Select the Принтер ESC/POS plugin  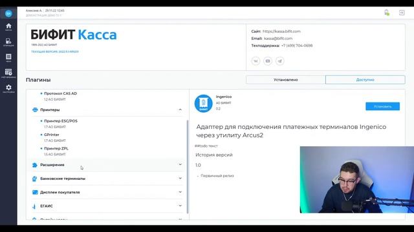pyautogui.click(x=61, y=121)
